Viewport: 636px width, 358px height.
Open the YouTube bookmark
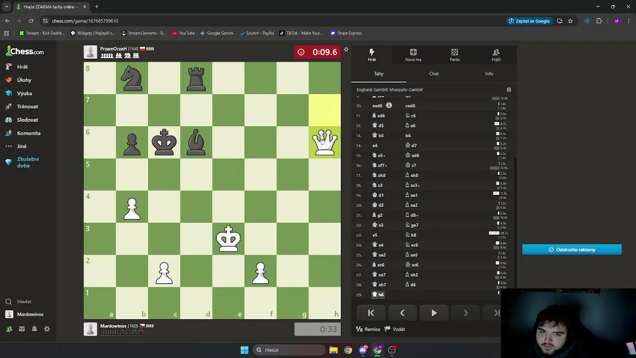pyautogui.click(x=183, y=33)
